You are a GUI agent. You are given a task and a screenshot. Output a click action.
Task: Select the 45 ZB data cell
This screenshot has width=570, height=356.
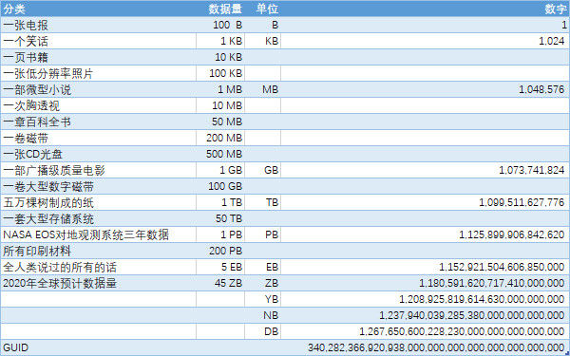tap(220, 283)
